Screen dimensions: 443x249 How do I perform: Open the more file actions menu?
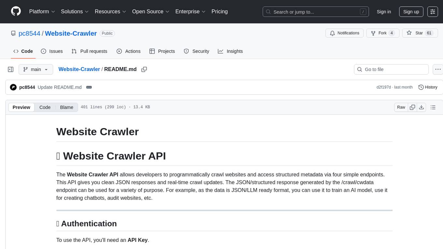(x=438, y=69)
